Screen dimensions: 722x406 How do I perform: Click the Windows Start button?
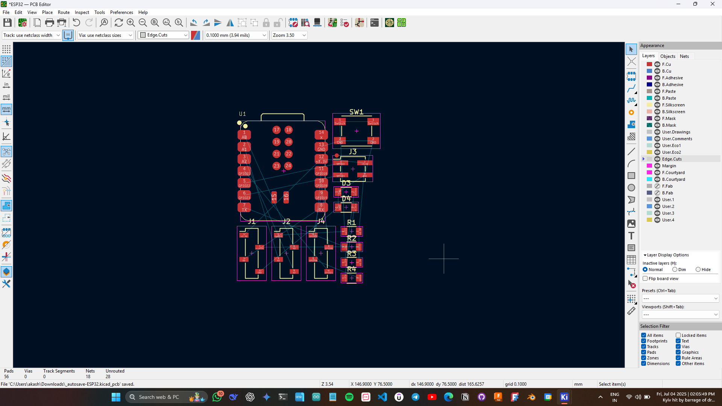point(116,397)
